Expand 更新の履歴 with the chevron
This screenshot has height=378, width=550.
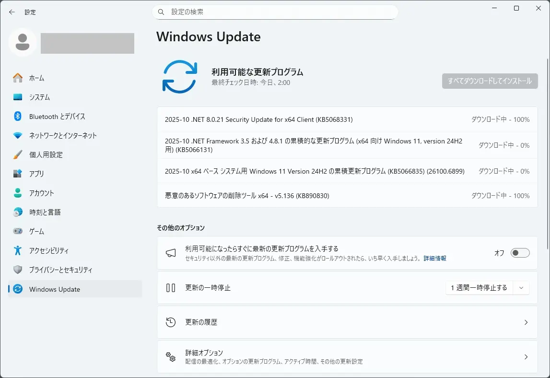(x=526, y=322)
